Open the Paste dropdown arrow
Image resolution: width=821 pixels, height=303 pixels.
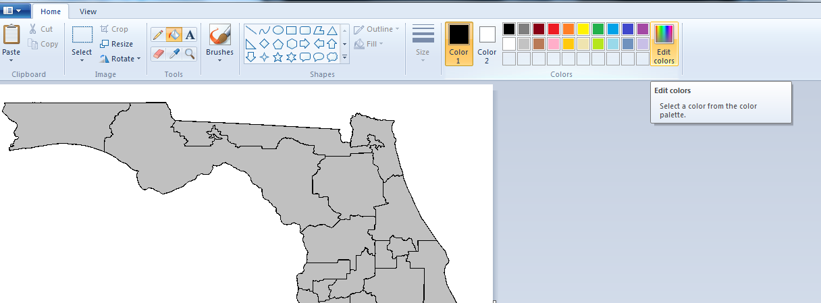[x=11, y=60]
